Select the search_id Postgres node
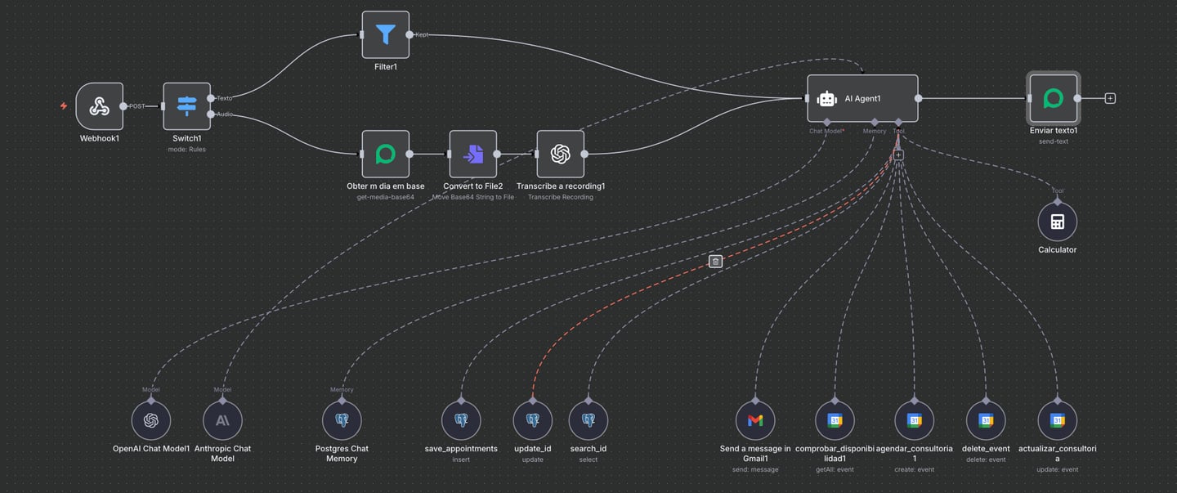The image size is (1177, 493). [588, 420]
